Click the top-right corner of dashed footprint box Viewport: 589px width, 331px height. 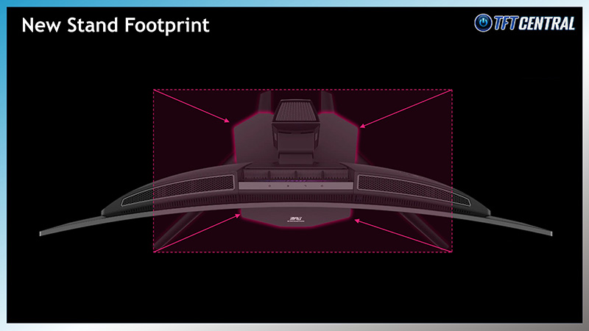click(x=451, y=90)
